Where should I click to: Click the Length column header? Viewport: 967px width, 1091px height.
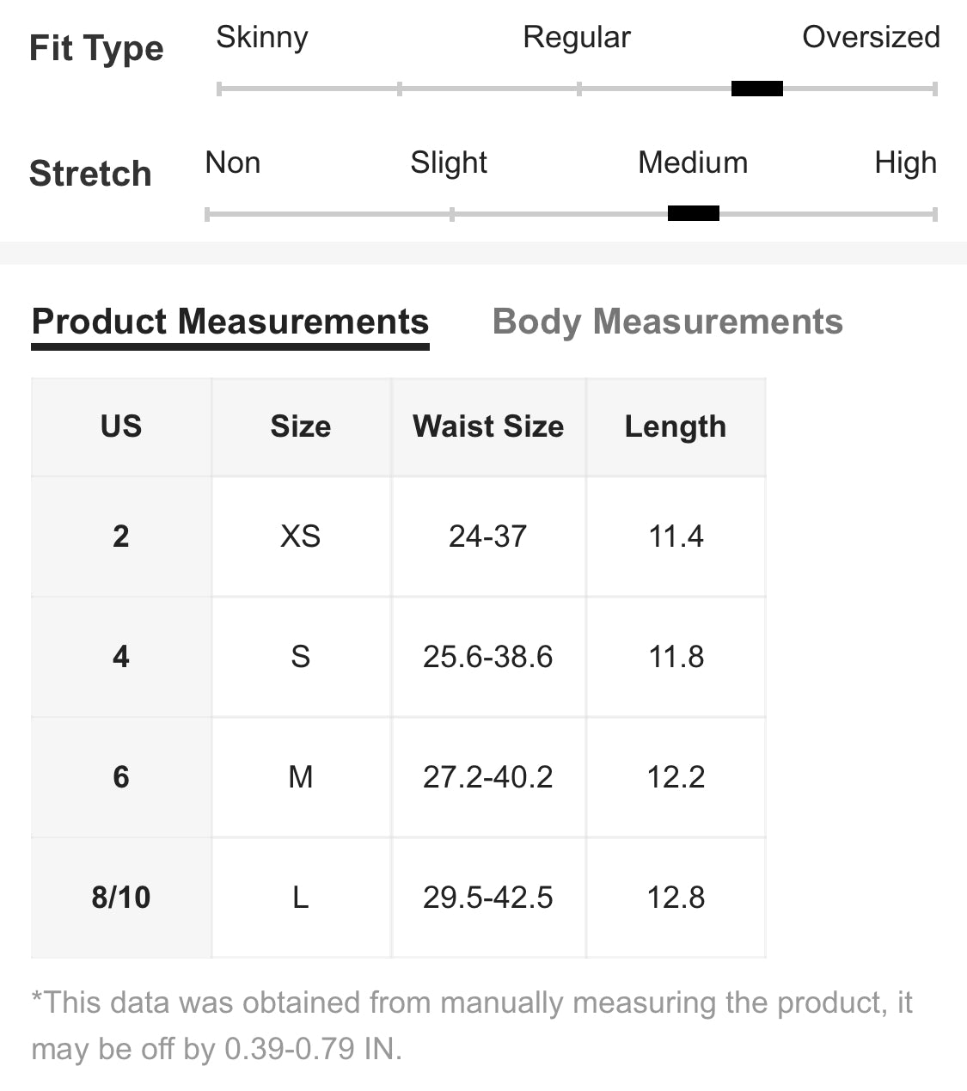pyautogui.click(x=676, y=426)
